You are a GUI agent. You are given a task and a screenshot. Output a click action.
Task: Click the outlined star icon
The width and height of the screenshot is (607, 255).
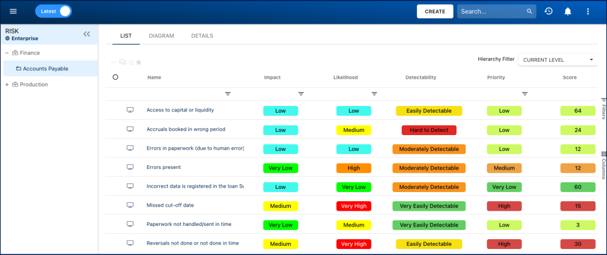click(x=131, y=62)
